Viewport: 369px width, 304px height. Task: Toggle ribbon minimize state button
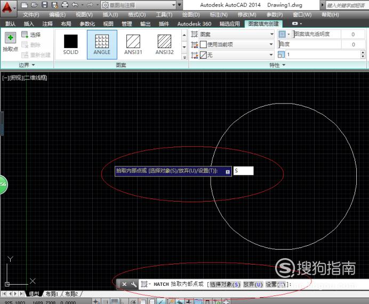295,23
